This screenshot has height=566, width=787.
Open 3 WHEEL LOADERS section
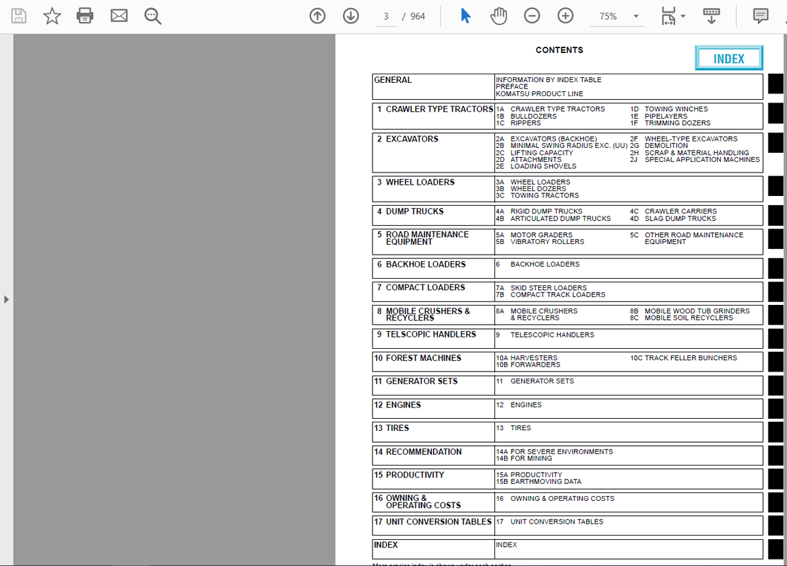click(x=415, y=183)
